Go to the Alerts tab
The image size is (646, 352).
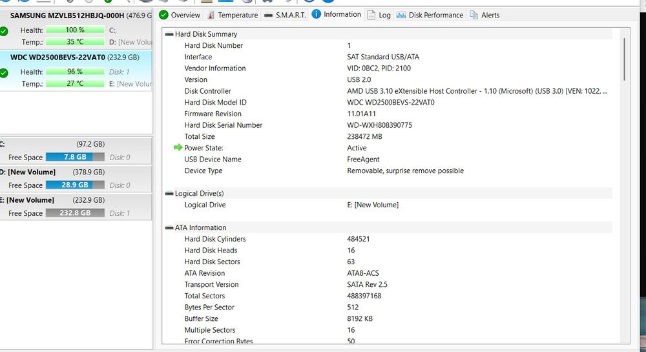[x=484, y=15]
